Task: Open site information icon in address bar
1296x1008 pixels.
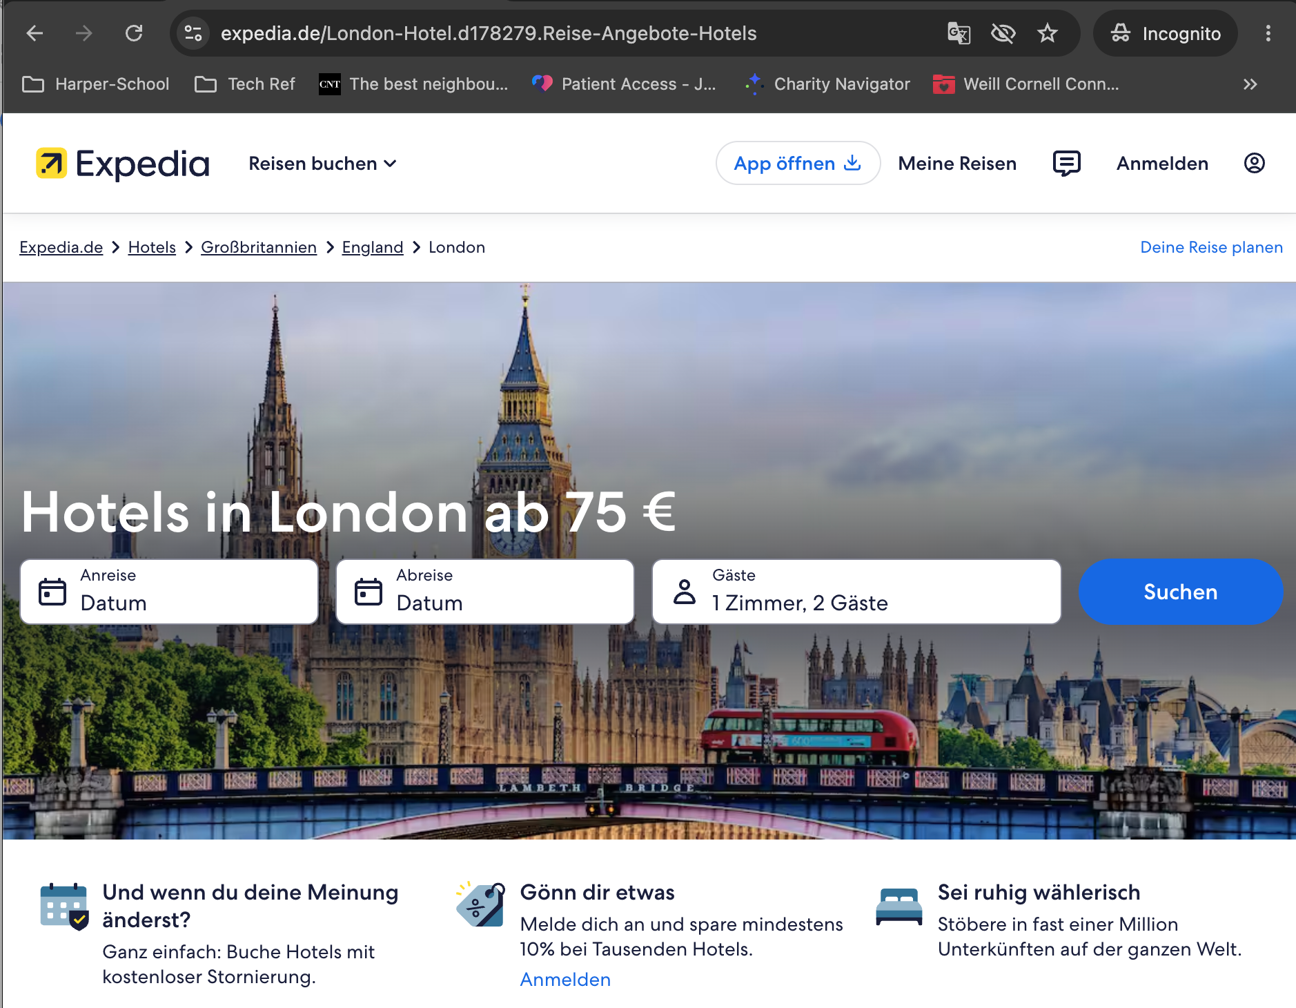Action: 193,33
